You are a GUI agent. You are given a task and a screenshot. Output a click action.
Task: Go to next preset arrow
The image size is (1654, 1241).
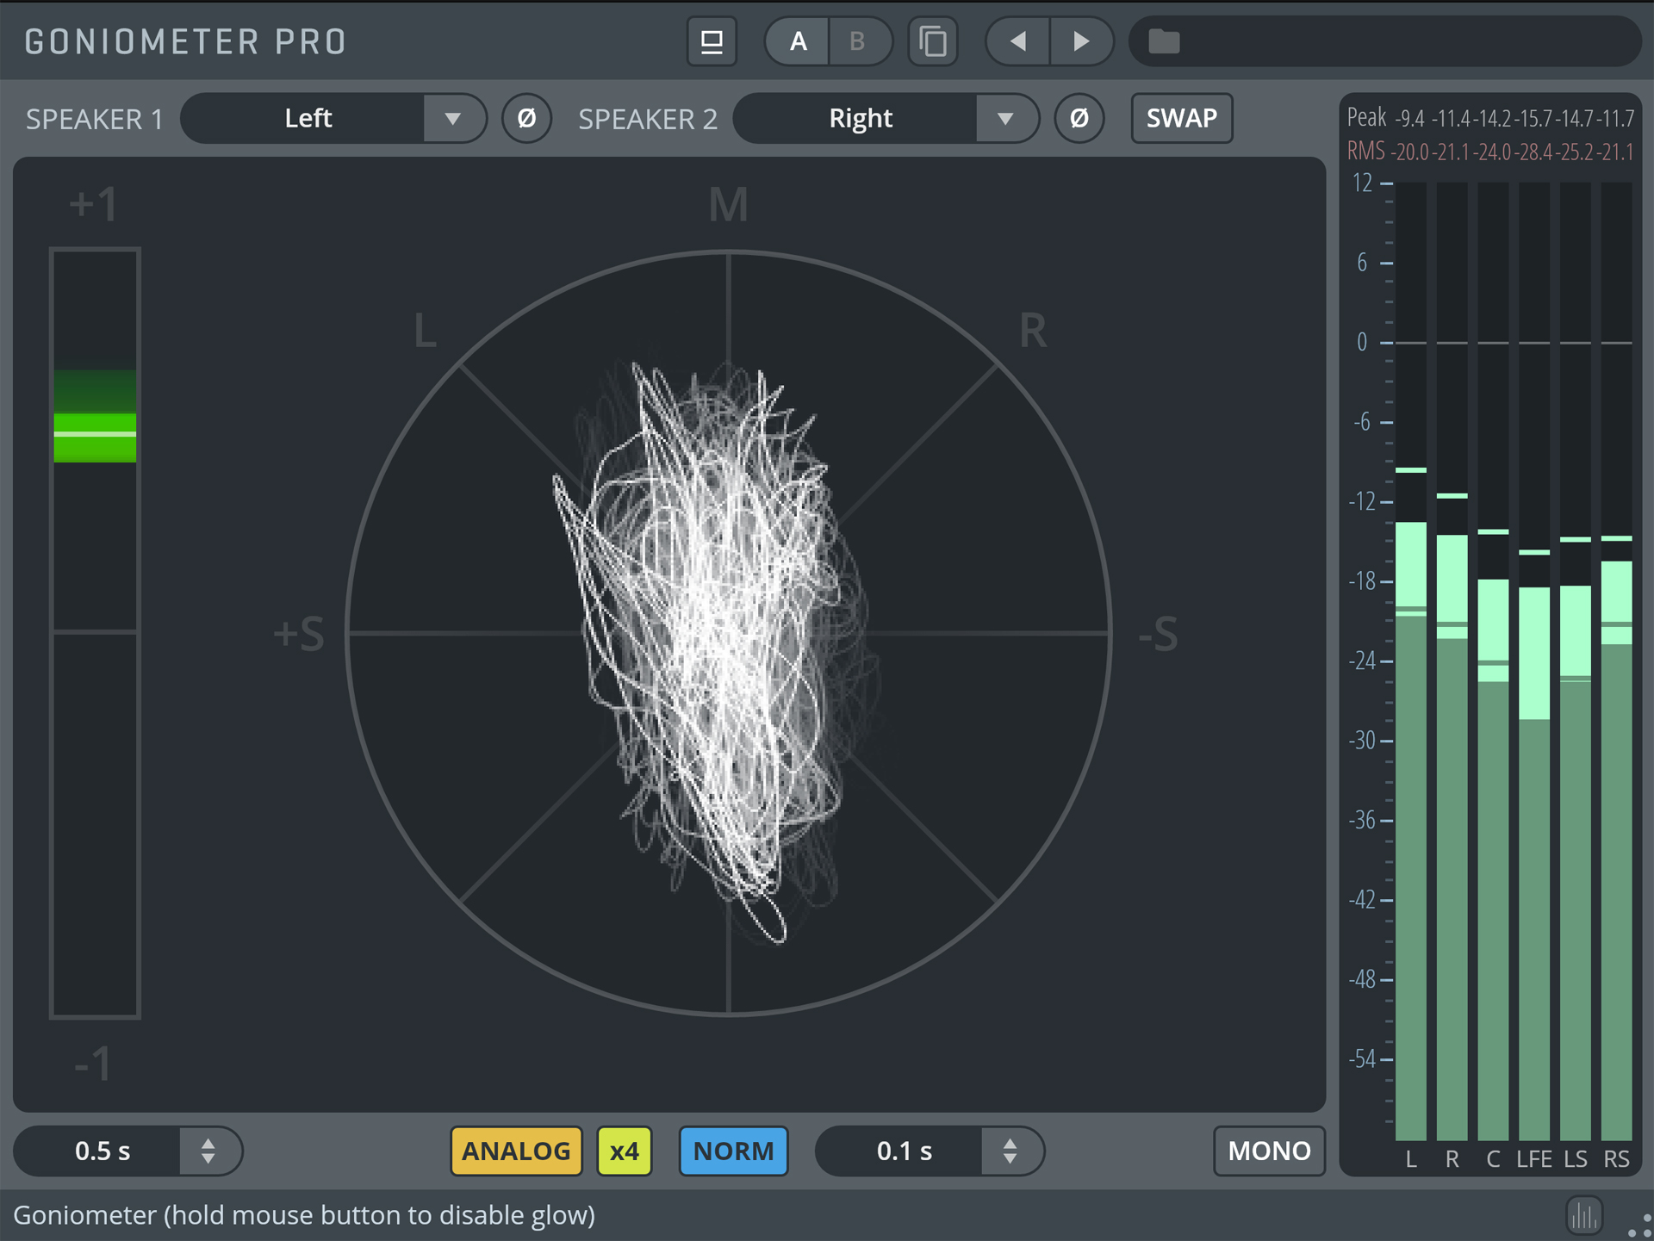click(1081, 41)
